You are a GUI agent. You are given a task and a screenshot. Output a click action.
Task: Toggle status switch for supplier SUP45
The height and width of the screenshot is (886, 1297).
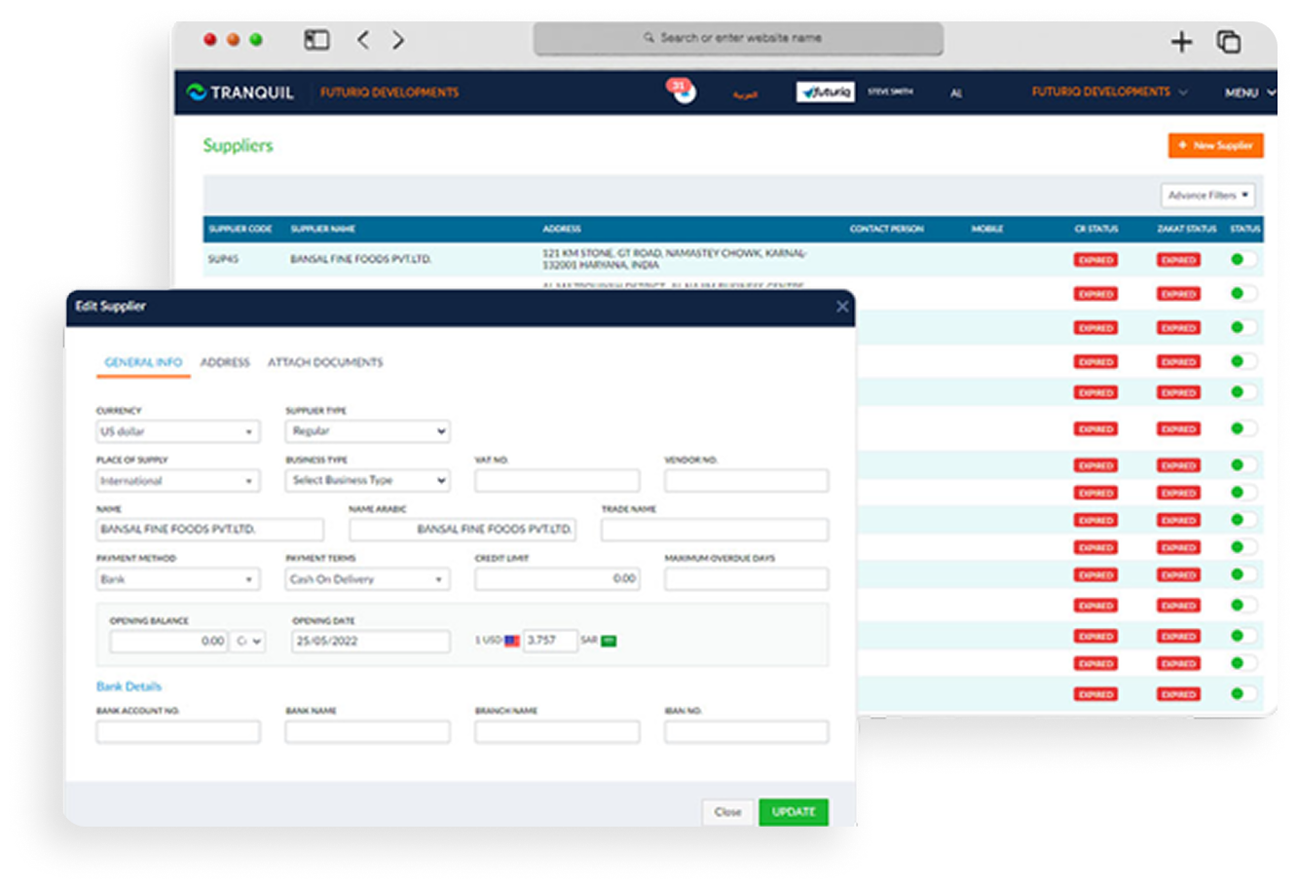pos(1242,259)
